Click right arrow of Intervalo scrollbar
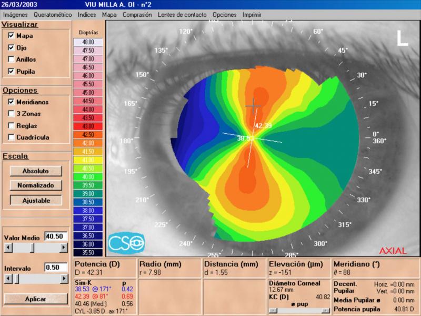The height and width of the screenshot is (316, 421). (64, 279)
